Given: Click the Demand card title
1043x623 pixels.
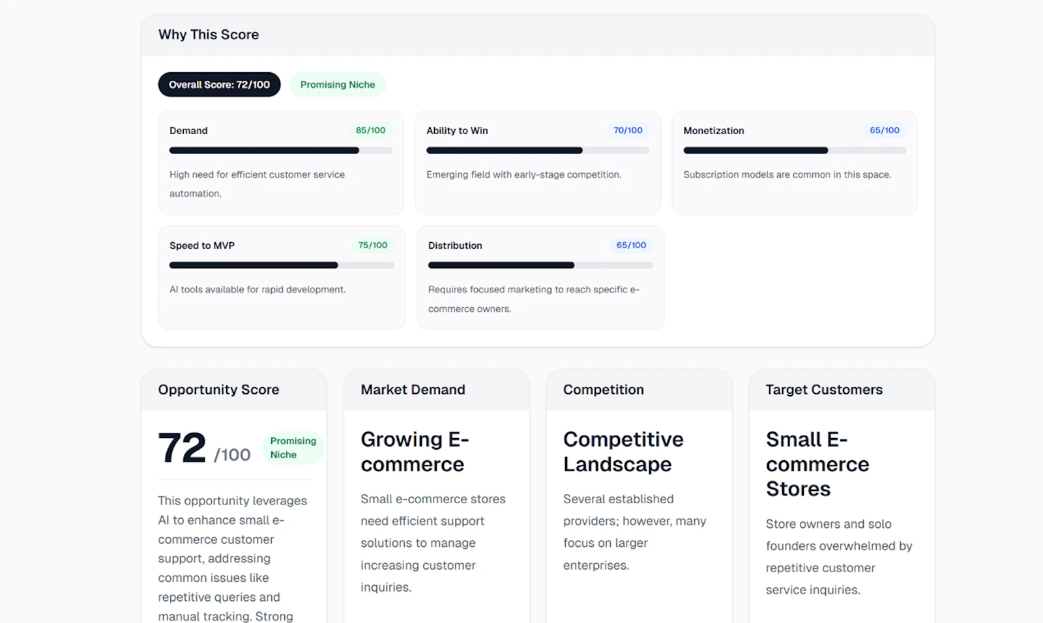Looking at the screenshot, I should tap(188, 130).
